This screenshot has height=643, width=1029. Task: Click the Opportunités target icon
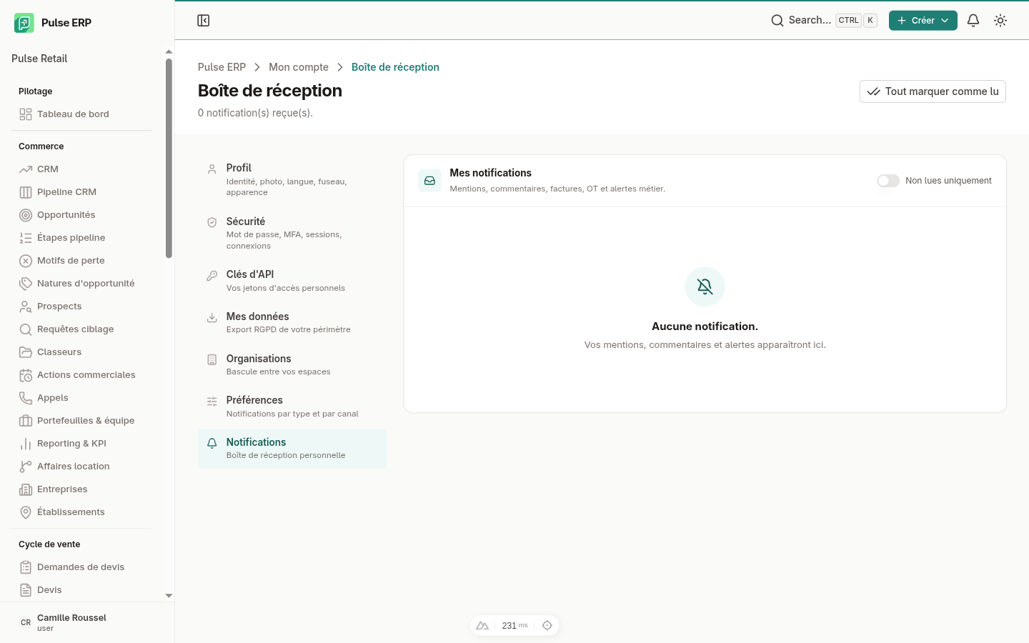tap(26, 215)
